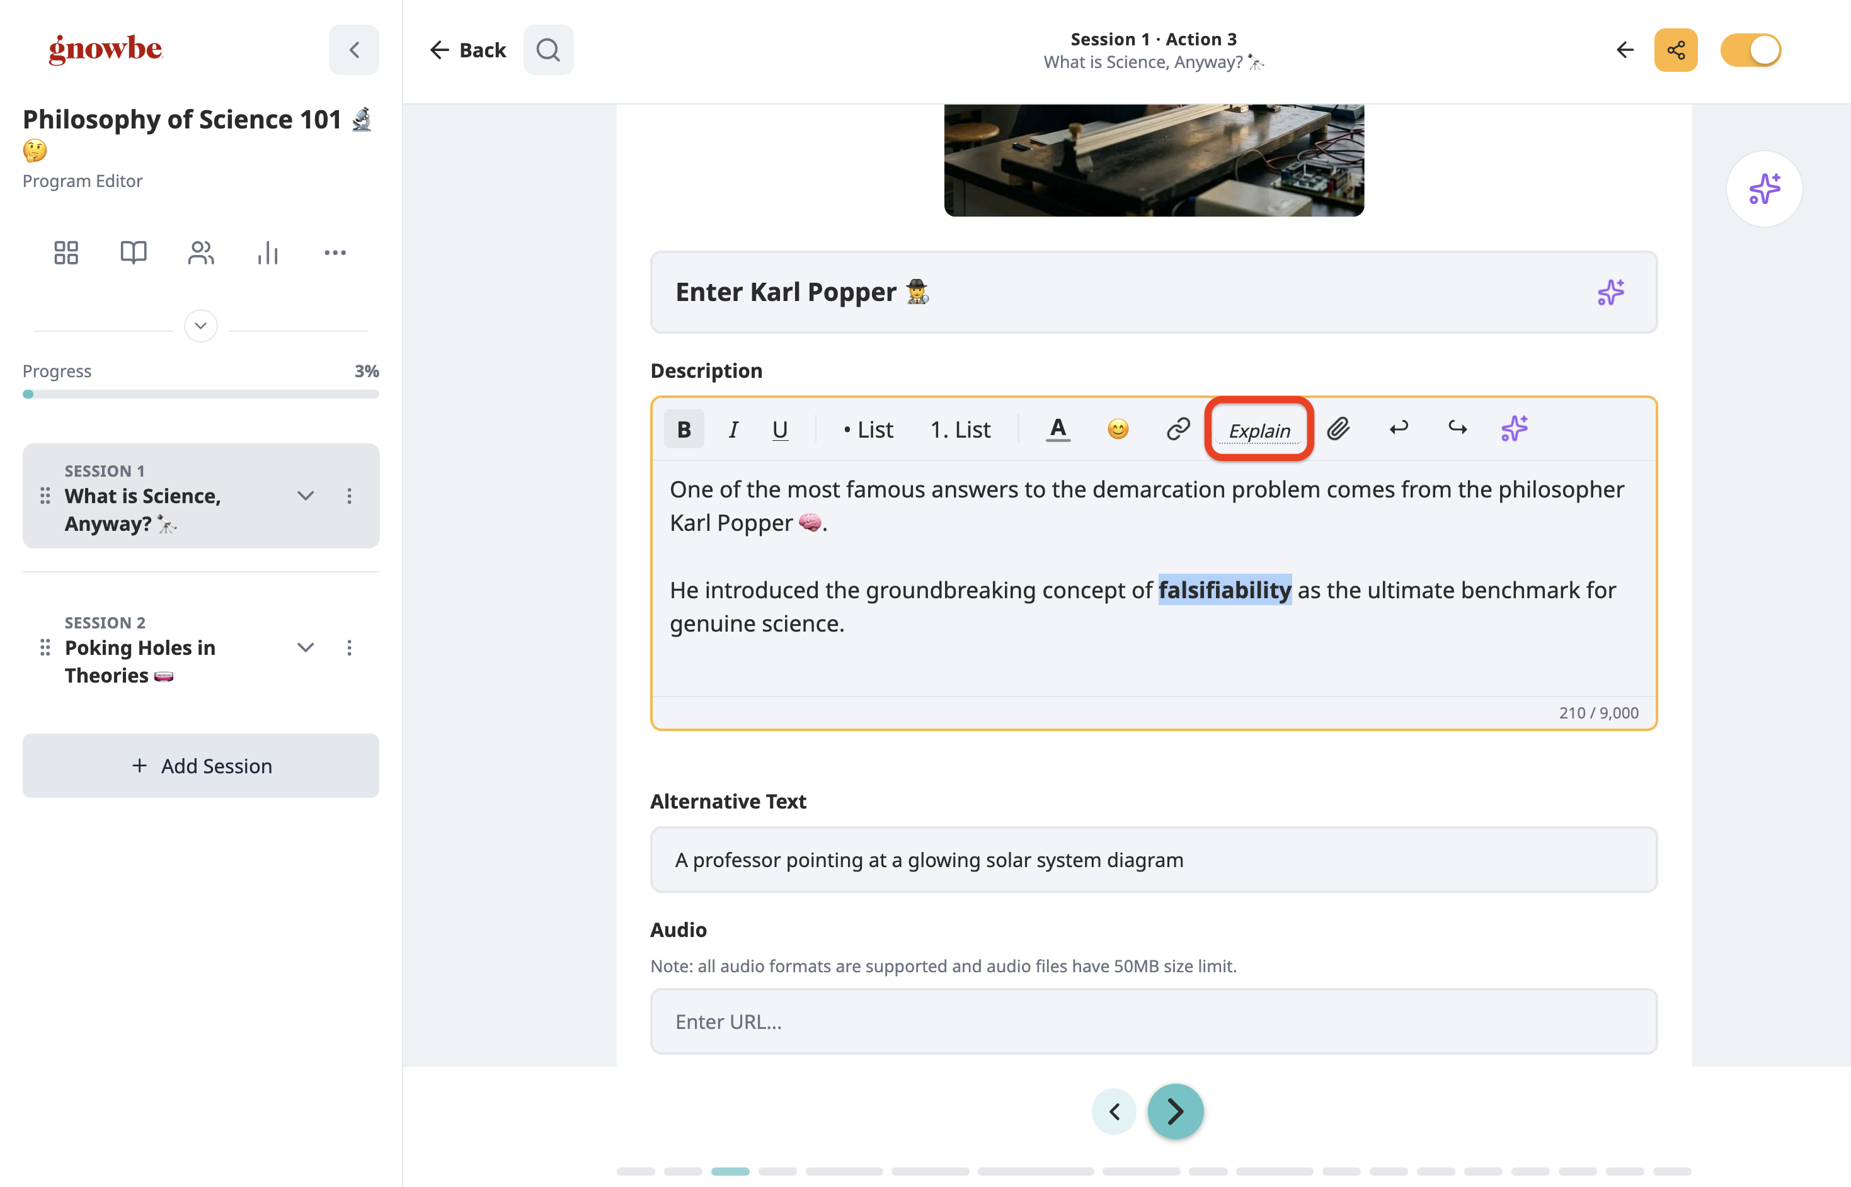The height and width of the screenshot is (1187, 1851).
Task: Click AI sparkle in description toolbar
Action: click(1514, 429)
